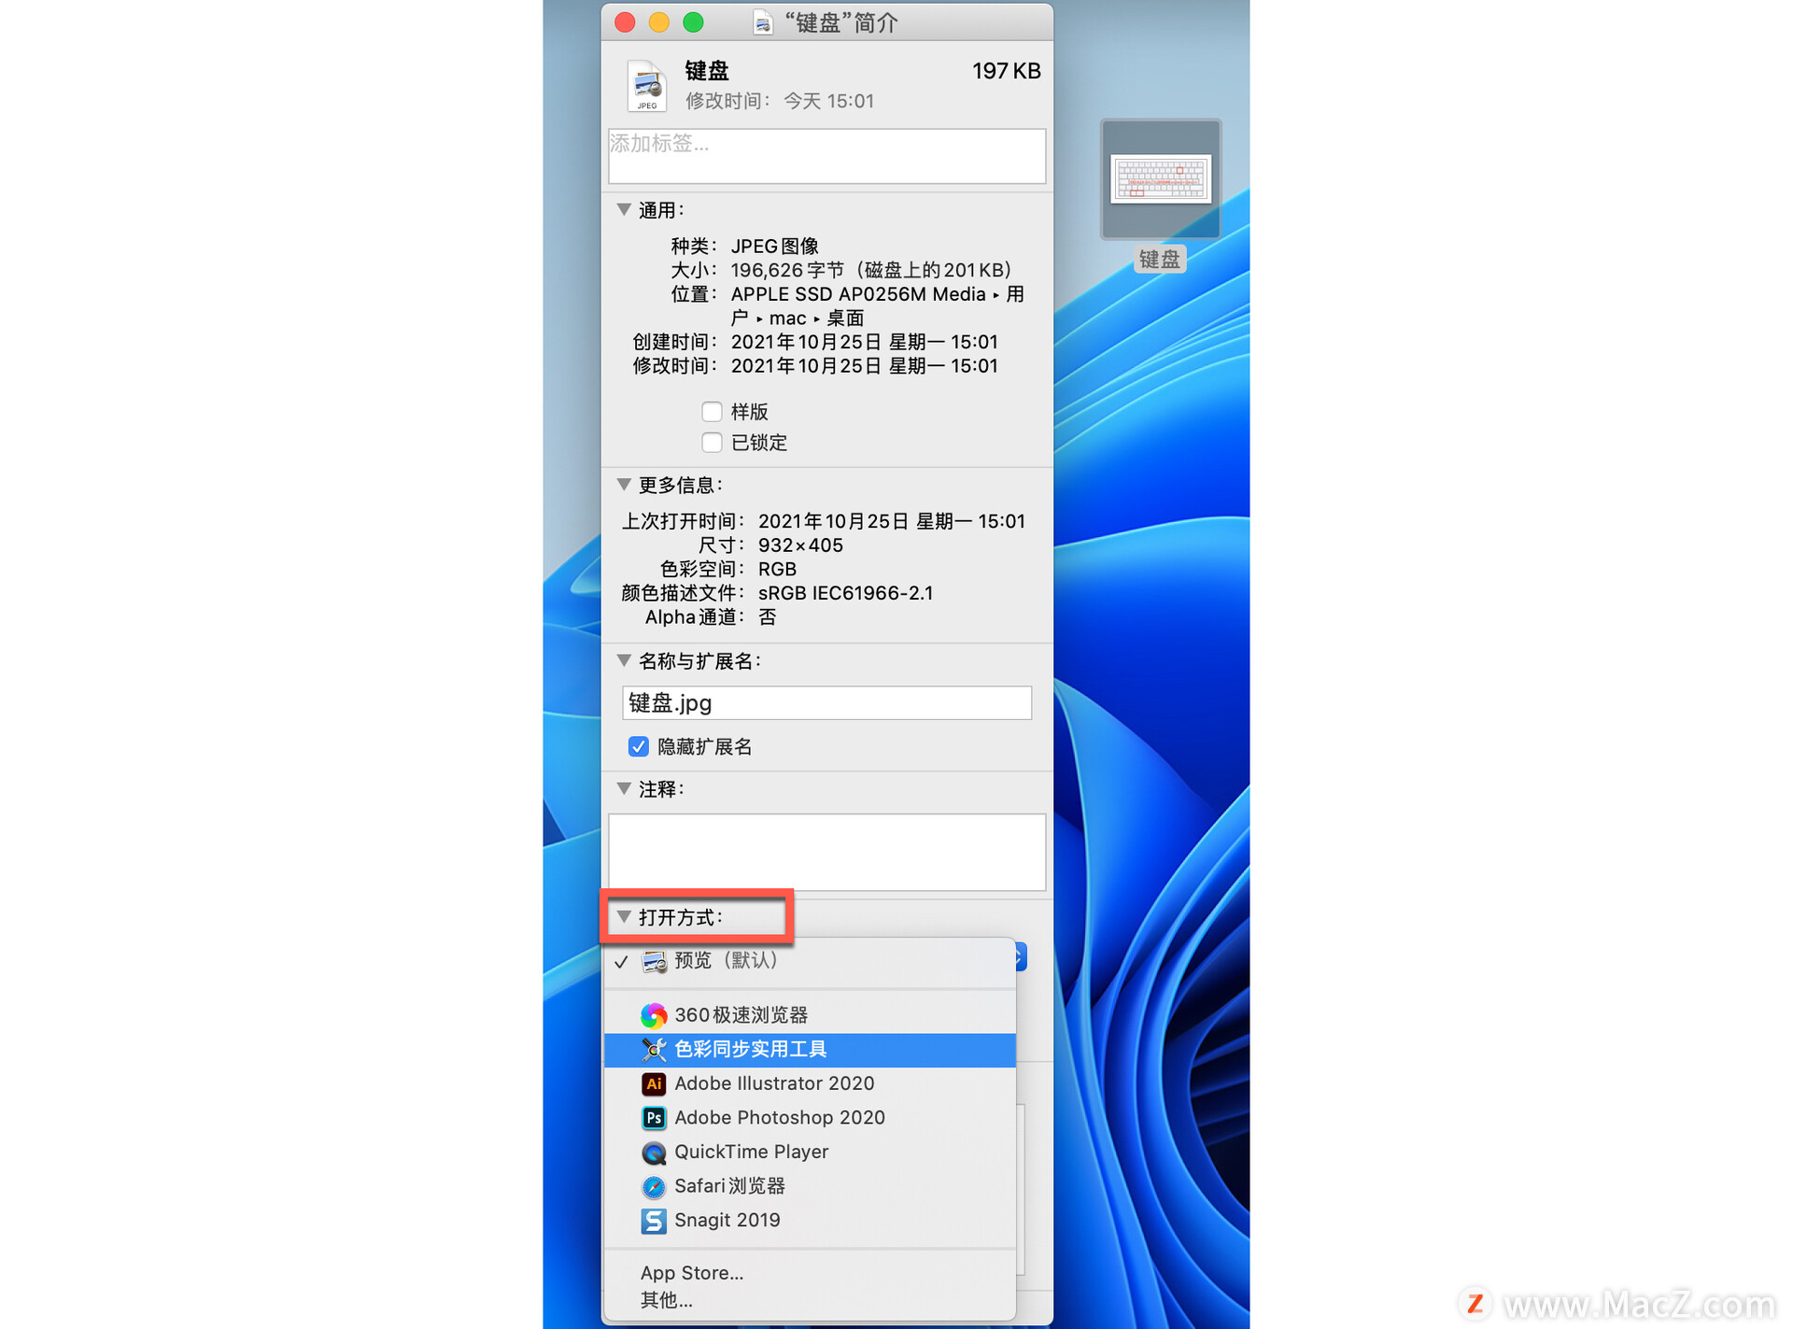Click the 键盘 label under desktop icon

pyautogui.click(x=1160, y=259)
